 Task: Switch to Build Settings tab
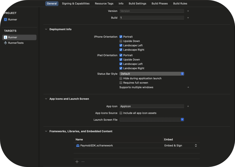tap(137, 4)
